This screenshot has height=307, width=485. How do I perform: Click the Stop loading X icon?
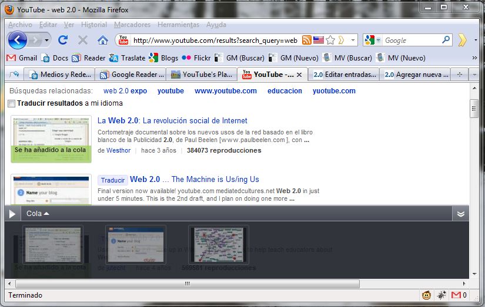pos(82,40)
